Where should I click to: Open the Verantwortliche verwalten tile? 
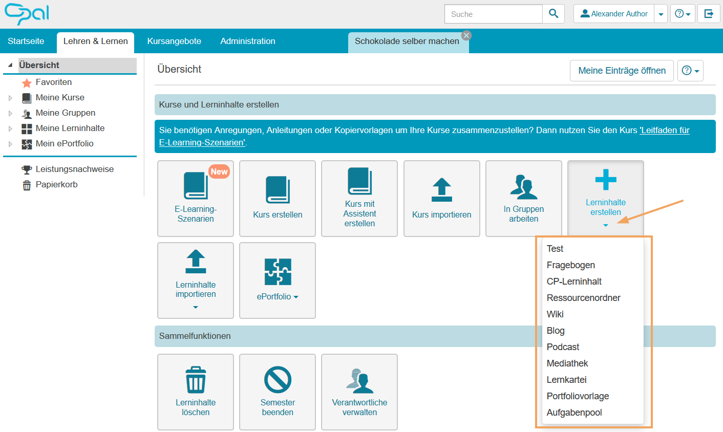click(359, 392)
